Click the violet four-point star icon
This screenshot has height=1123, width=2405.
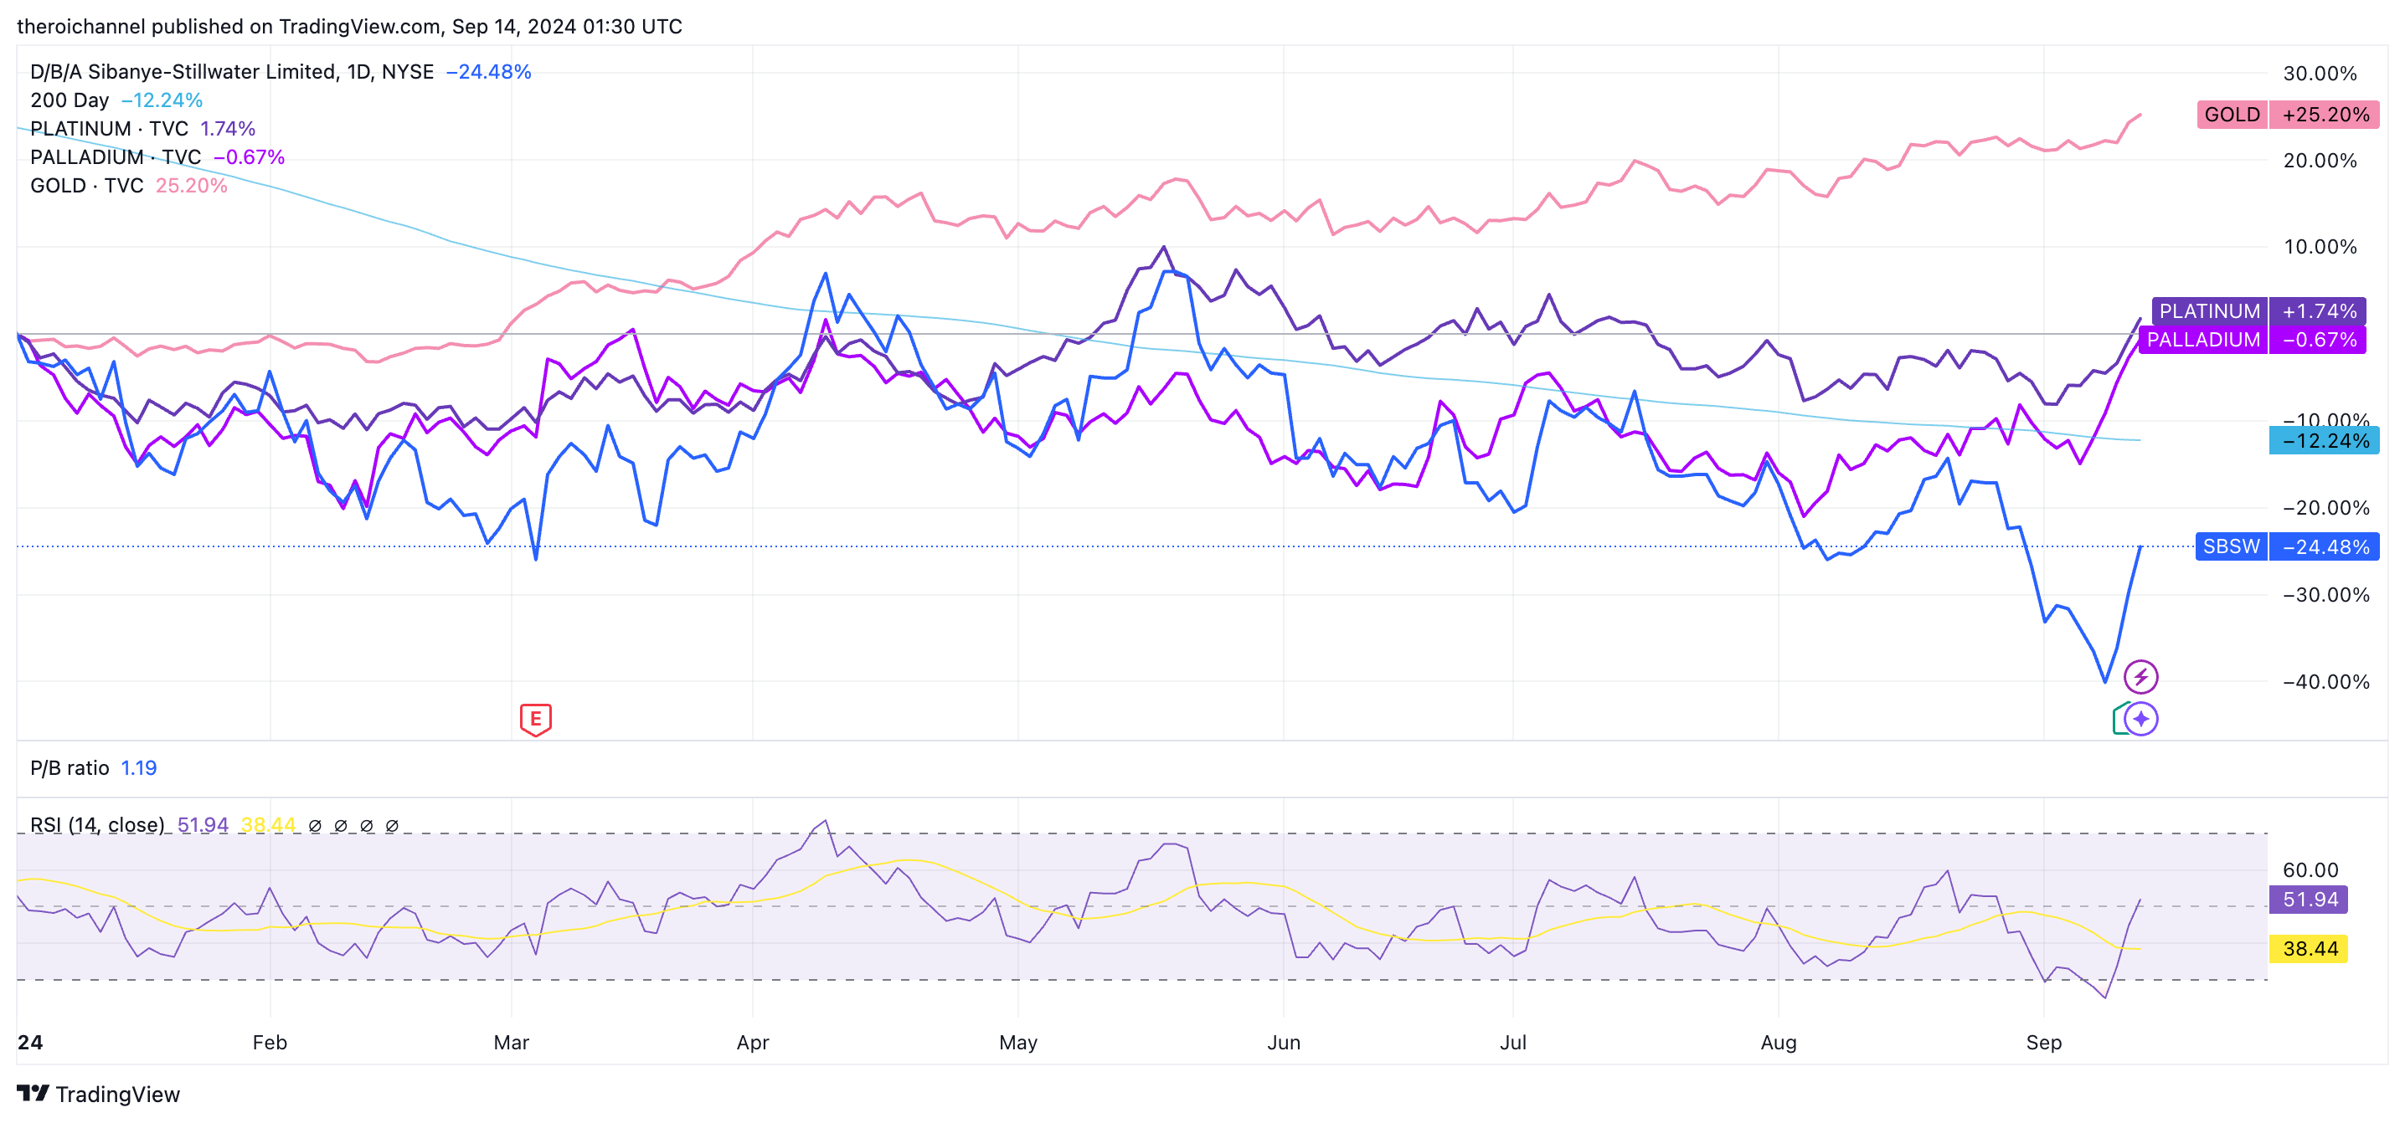pyautogui.click(x=2140, y=719)
